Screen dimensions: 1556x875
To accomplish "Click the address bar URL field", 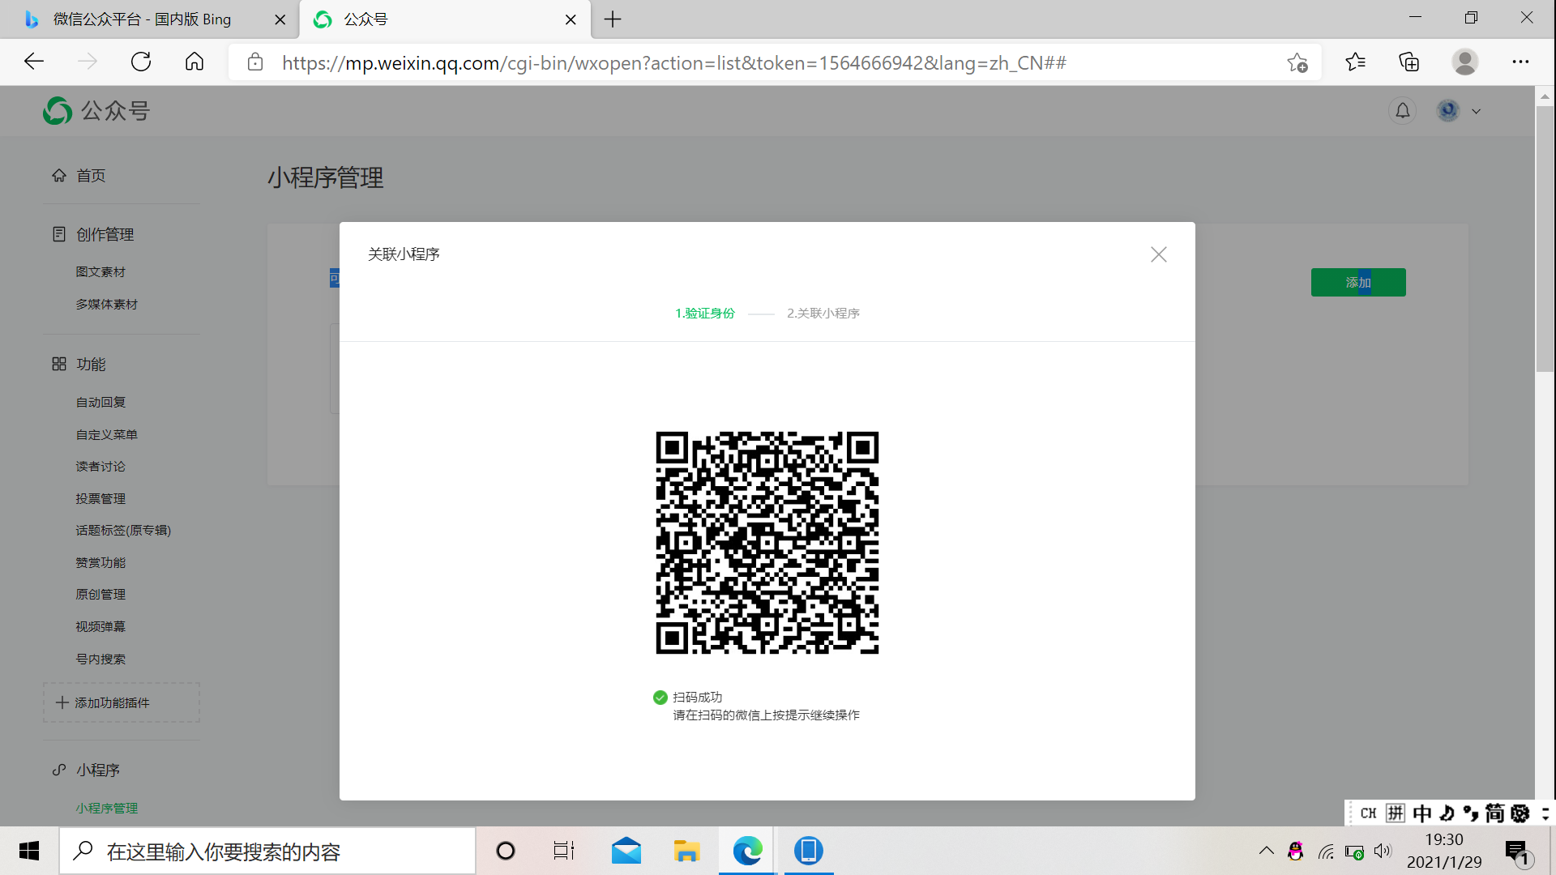I will click(673, 63).
